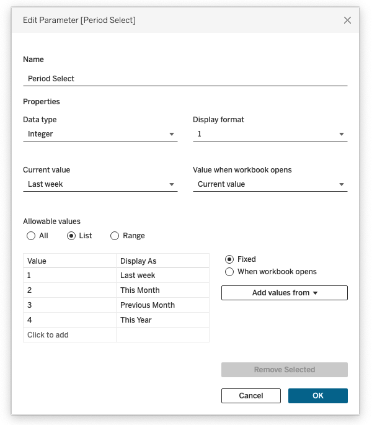Expand the Current value dropdown
Screen dimensions: 372x425
pyautogui.click(x=100, y=184)
